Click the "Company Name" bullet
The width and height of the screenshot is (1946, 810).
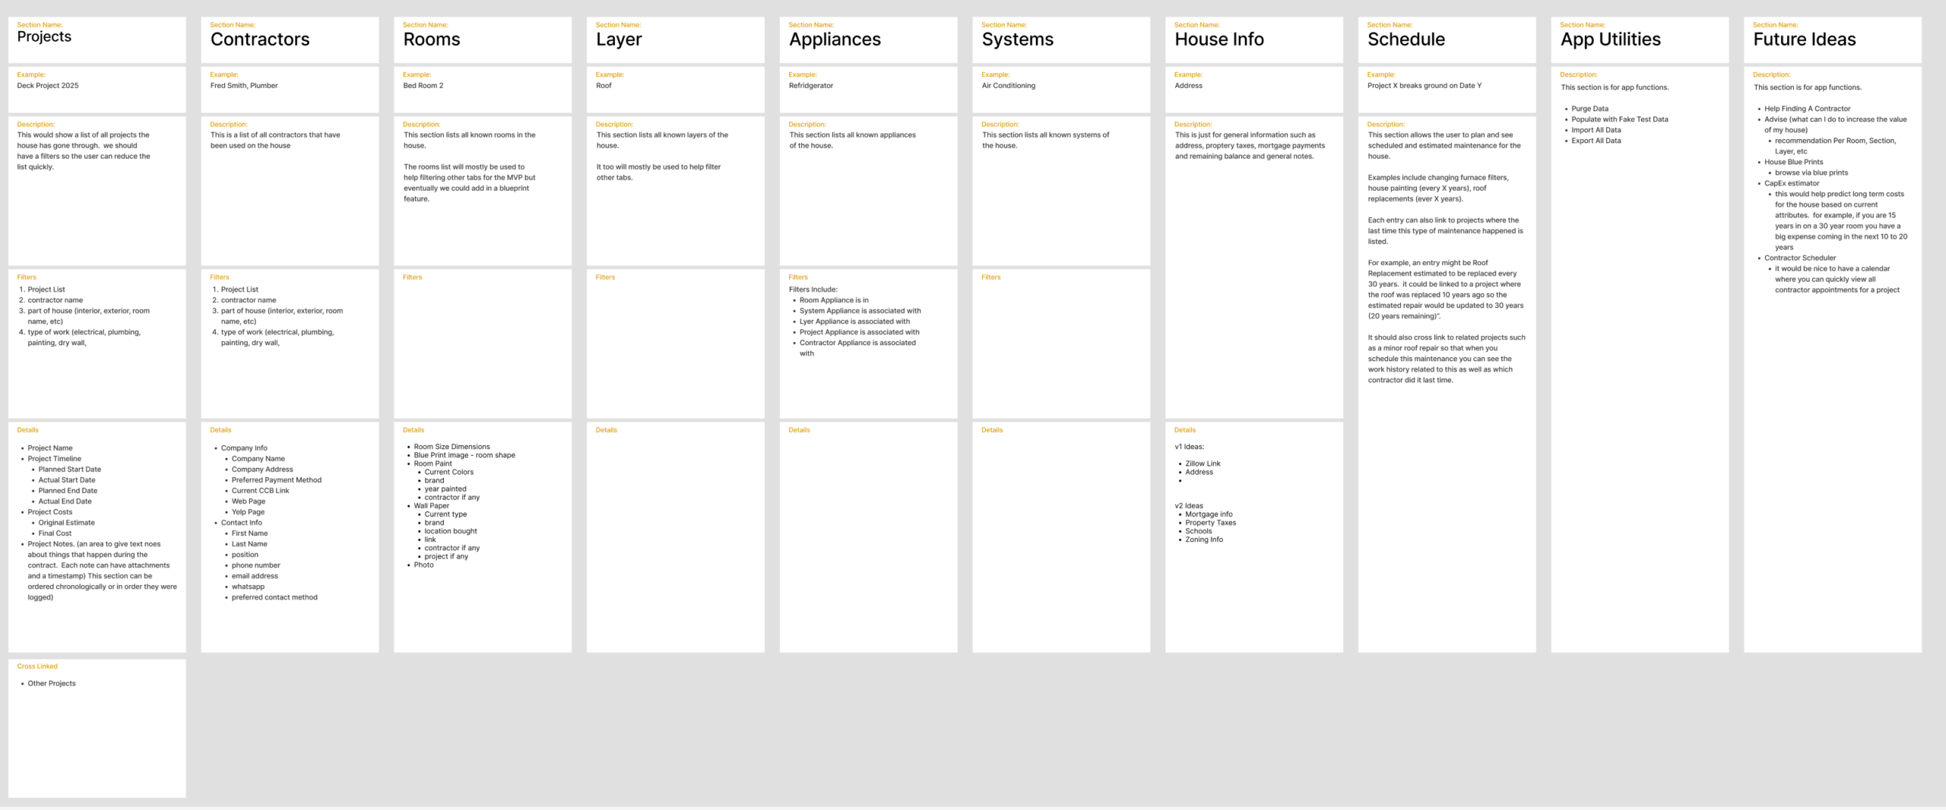click(x=258, y=459)
